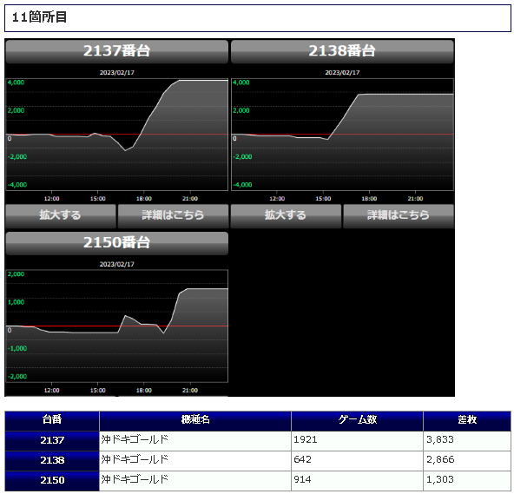This screenshot has height=494, width=514.
Task: Click the 2138 slump graph
Action: [x=342, y=135]
